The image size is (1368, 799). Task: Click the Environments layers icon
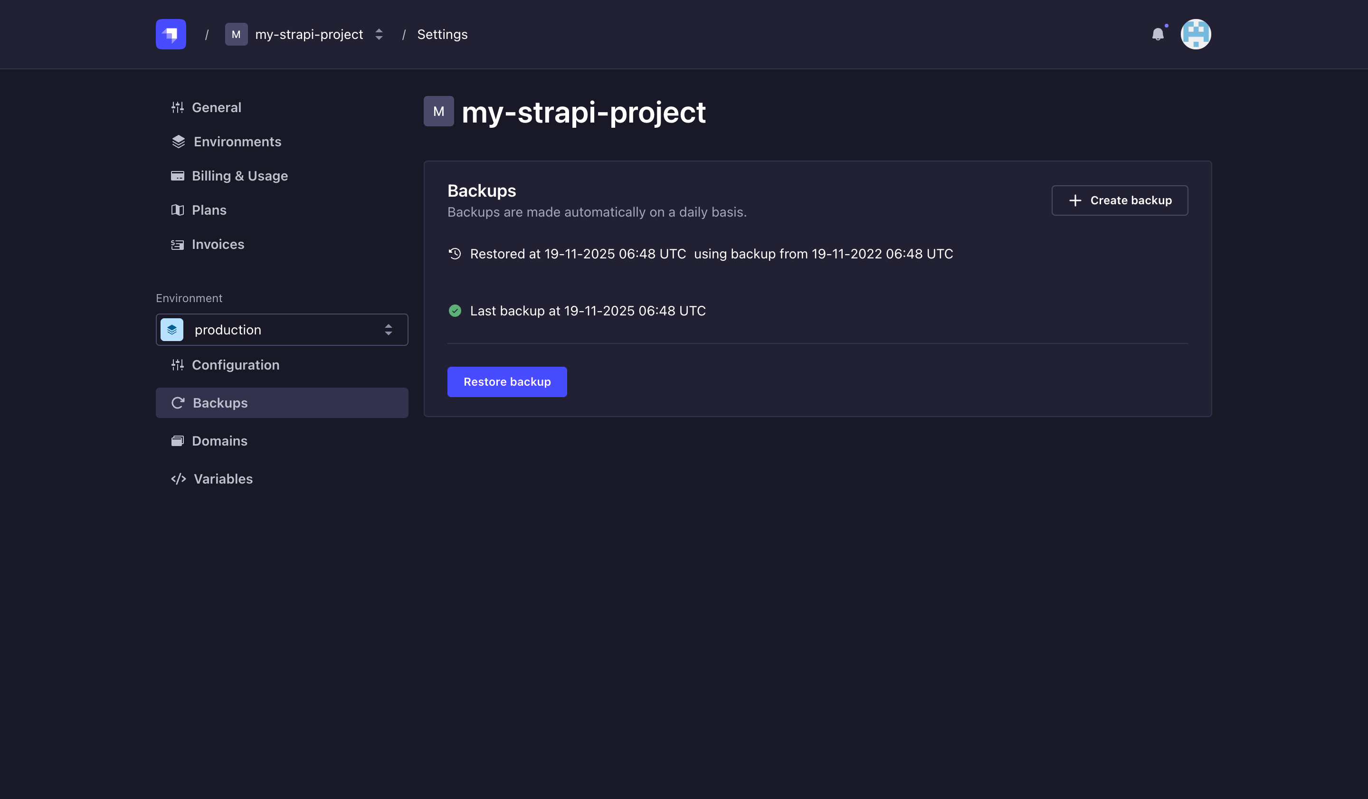pyautogui.click(x=178, y=142)
